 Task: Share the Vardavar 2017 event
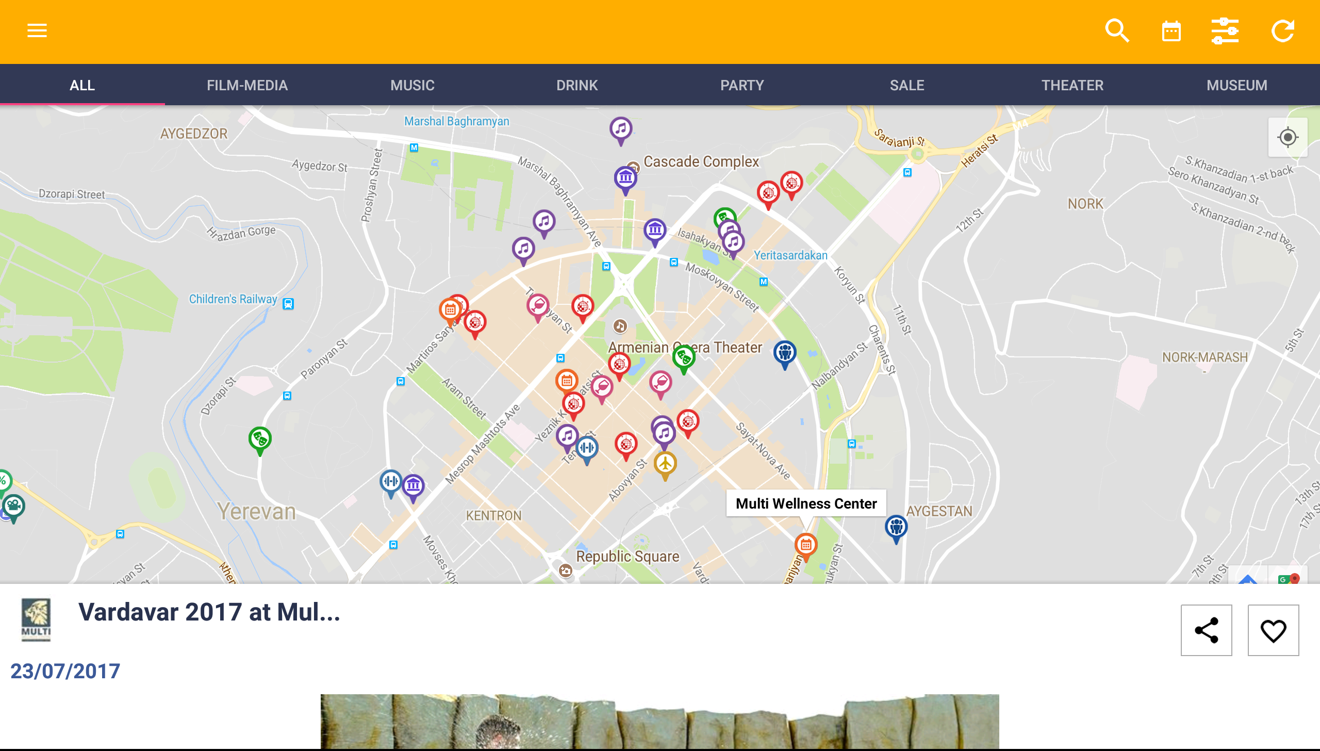1206,630
